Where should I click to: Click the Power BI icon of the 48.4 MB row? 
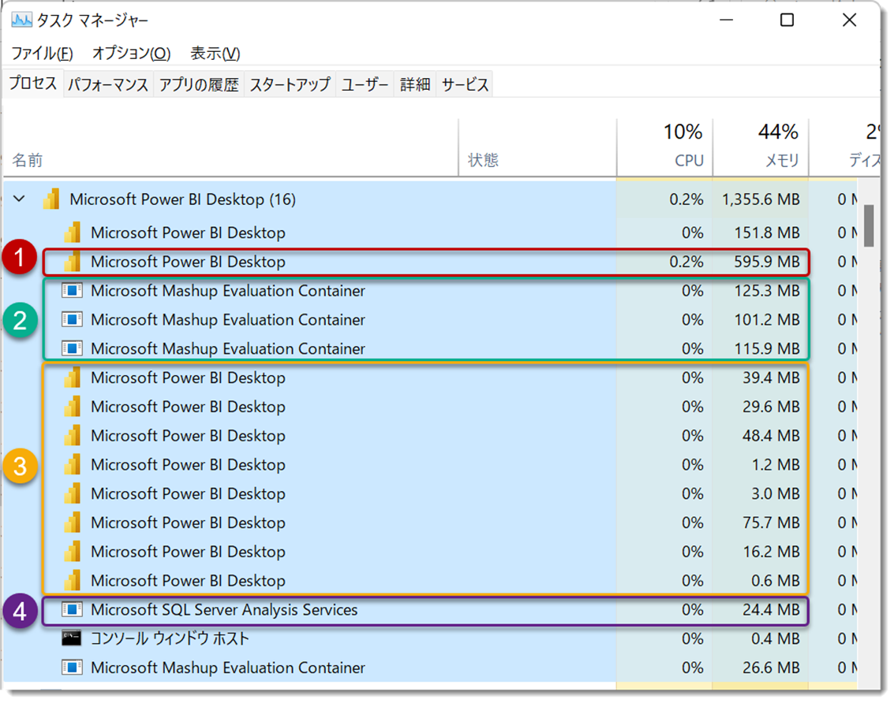point(73,435)
